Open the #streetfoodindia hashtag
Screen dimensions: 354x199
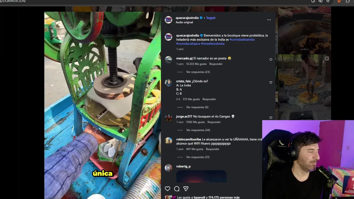pos(213,44)
